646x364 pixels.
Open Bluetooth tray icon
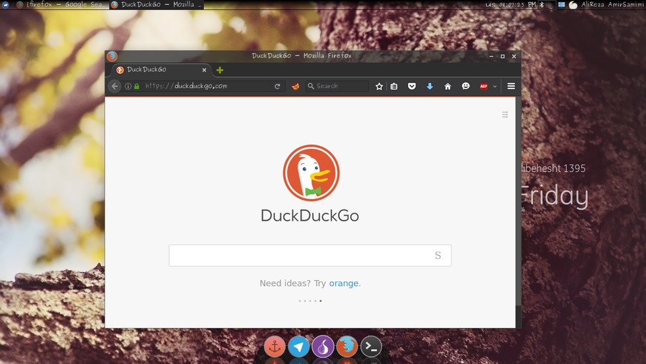pos(542,5)
